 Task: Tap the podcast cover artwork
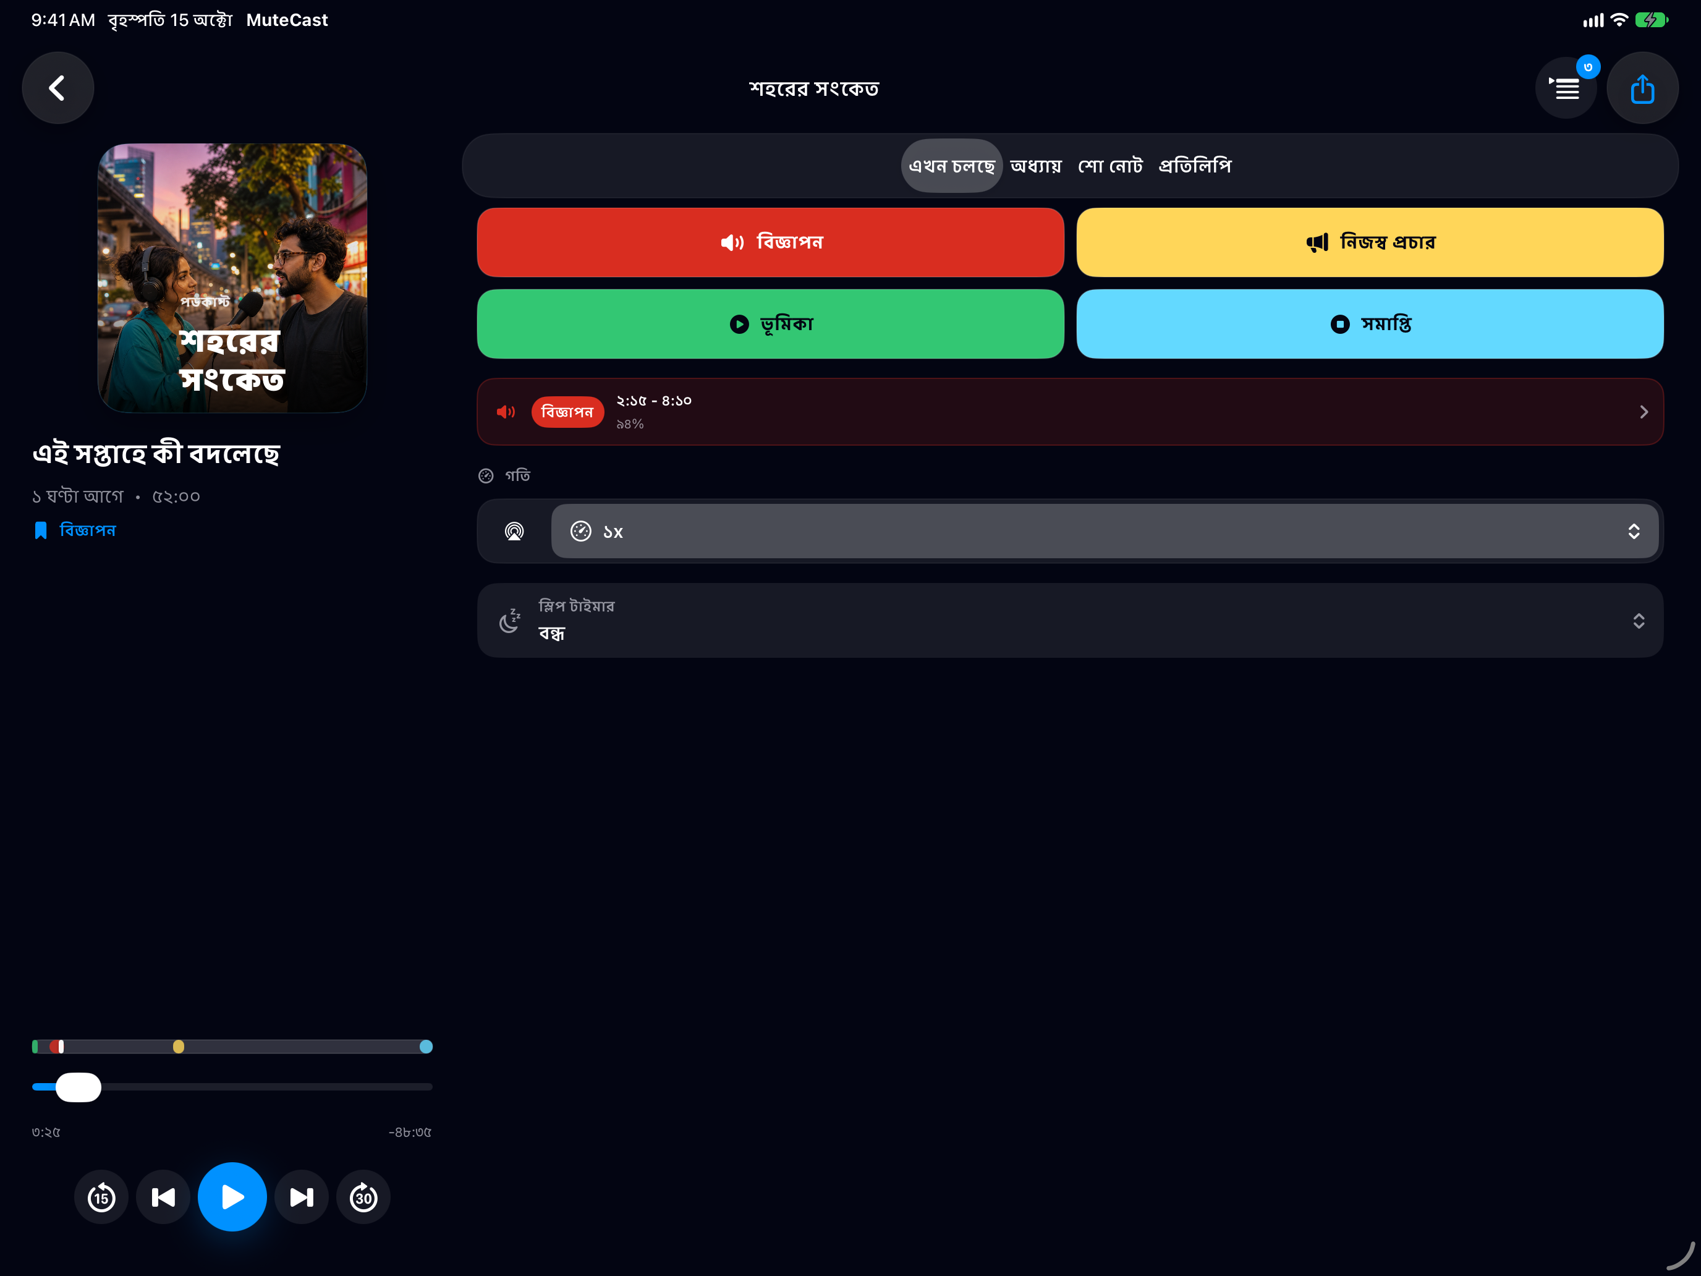232,278
